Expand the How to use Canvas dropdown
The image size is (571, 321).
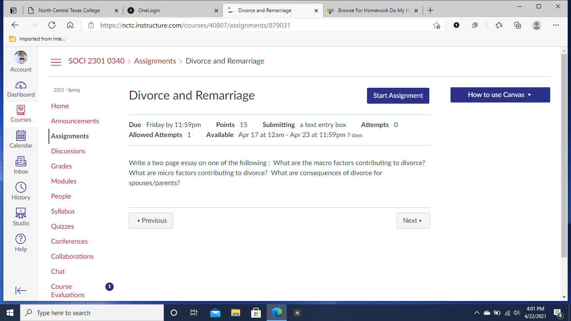click(500, 95)
